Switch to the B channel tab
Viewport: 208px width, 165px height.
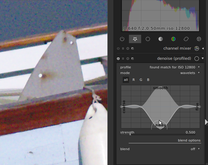click(x=148, y=80)
